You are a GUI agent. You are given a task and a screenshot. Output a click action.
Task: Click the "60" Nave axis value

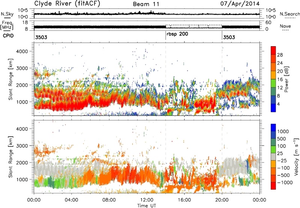268,23
